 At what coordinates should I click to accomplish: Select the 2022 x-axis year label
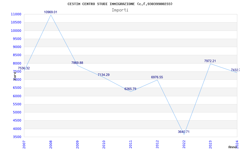tap(184, 144)
